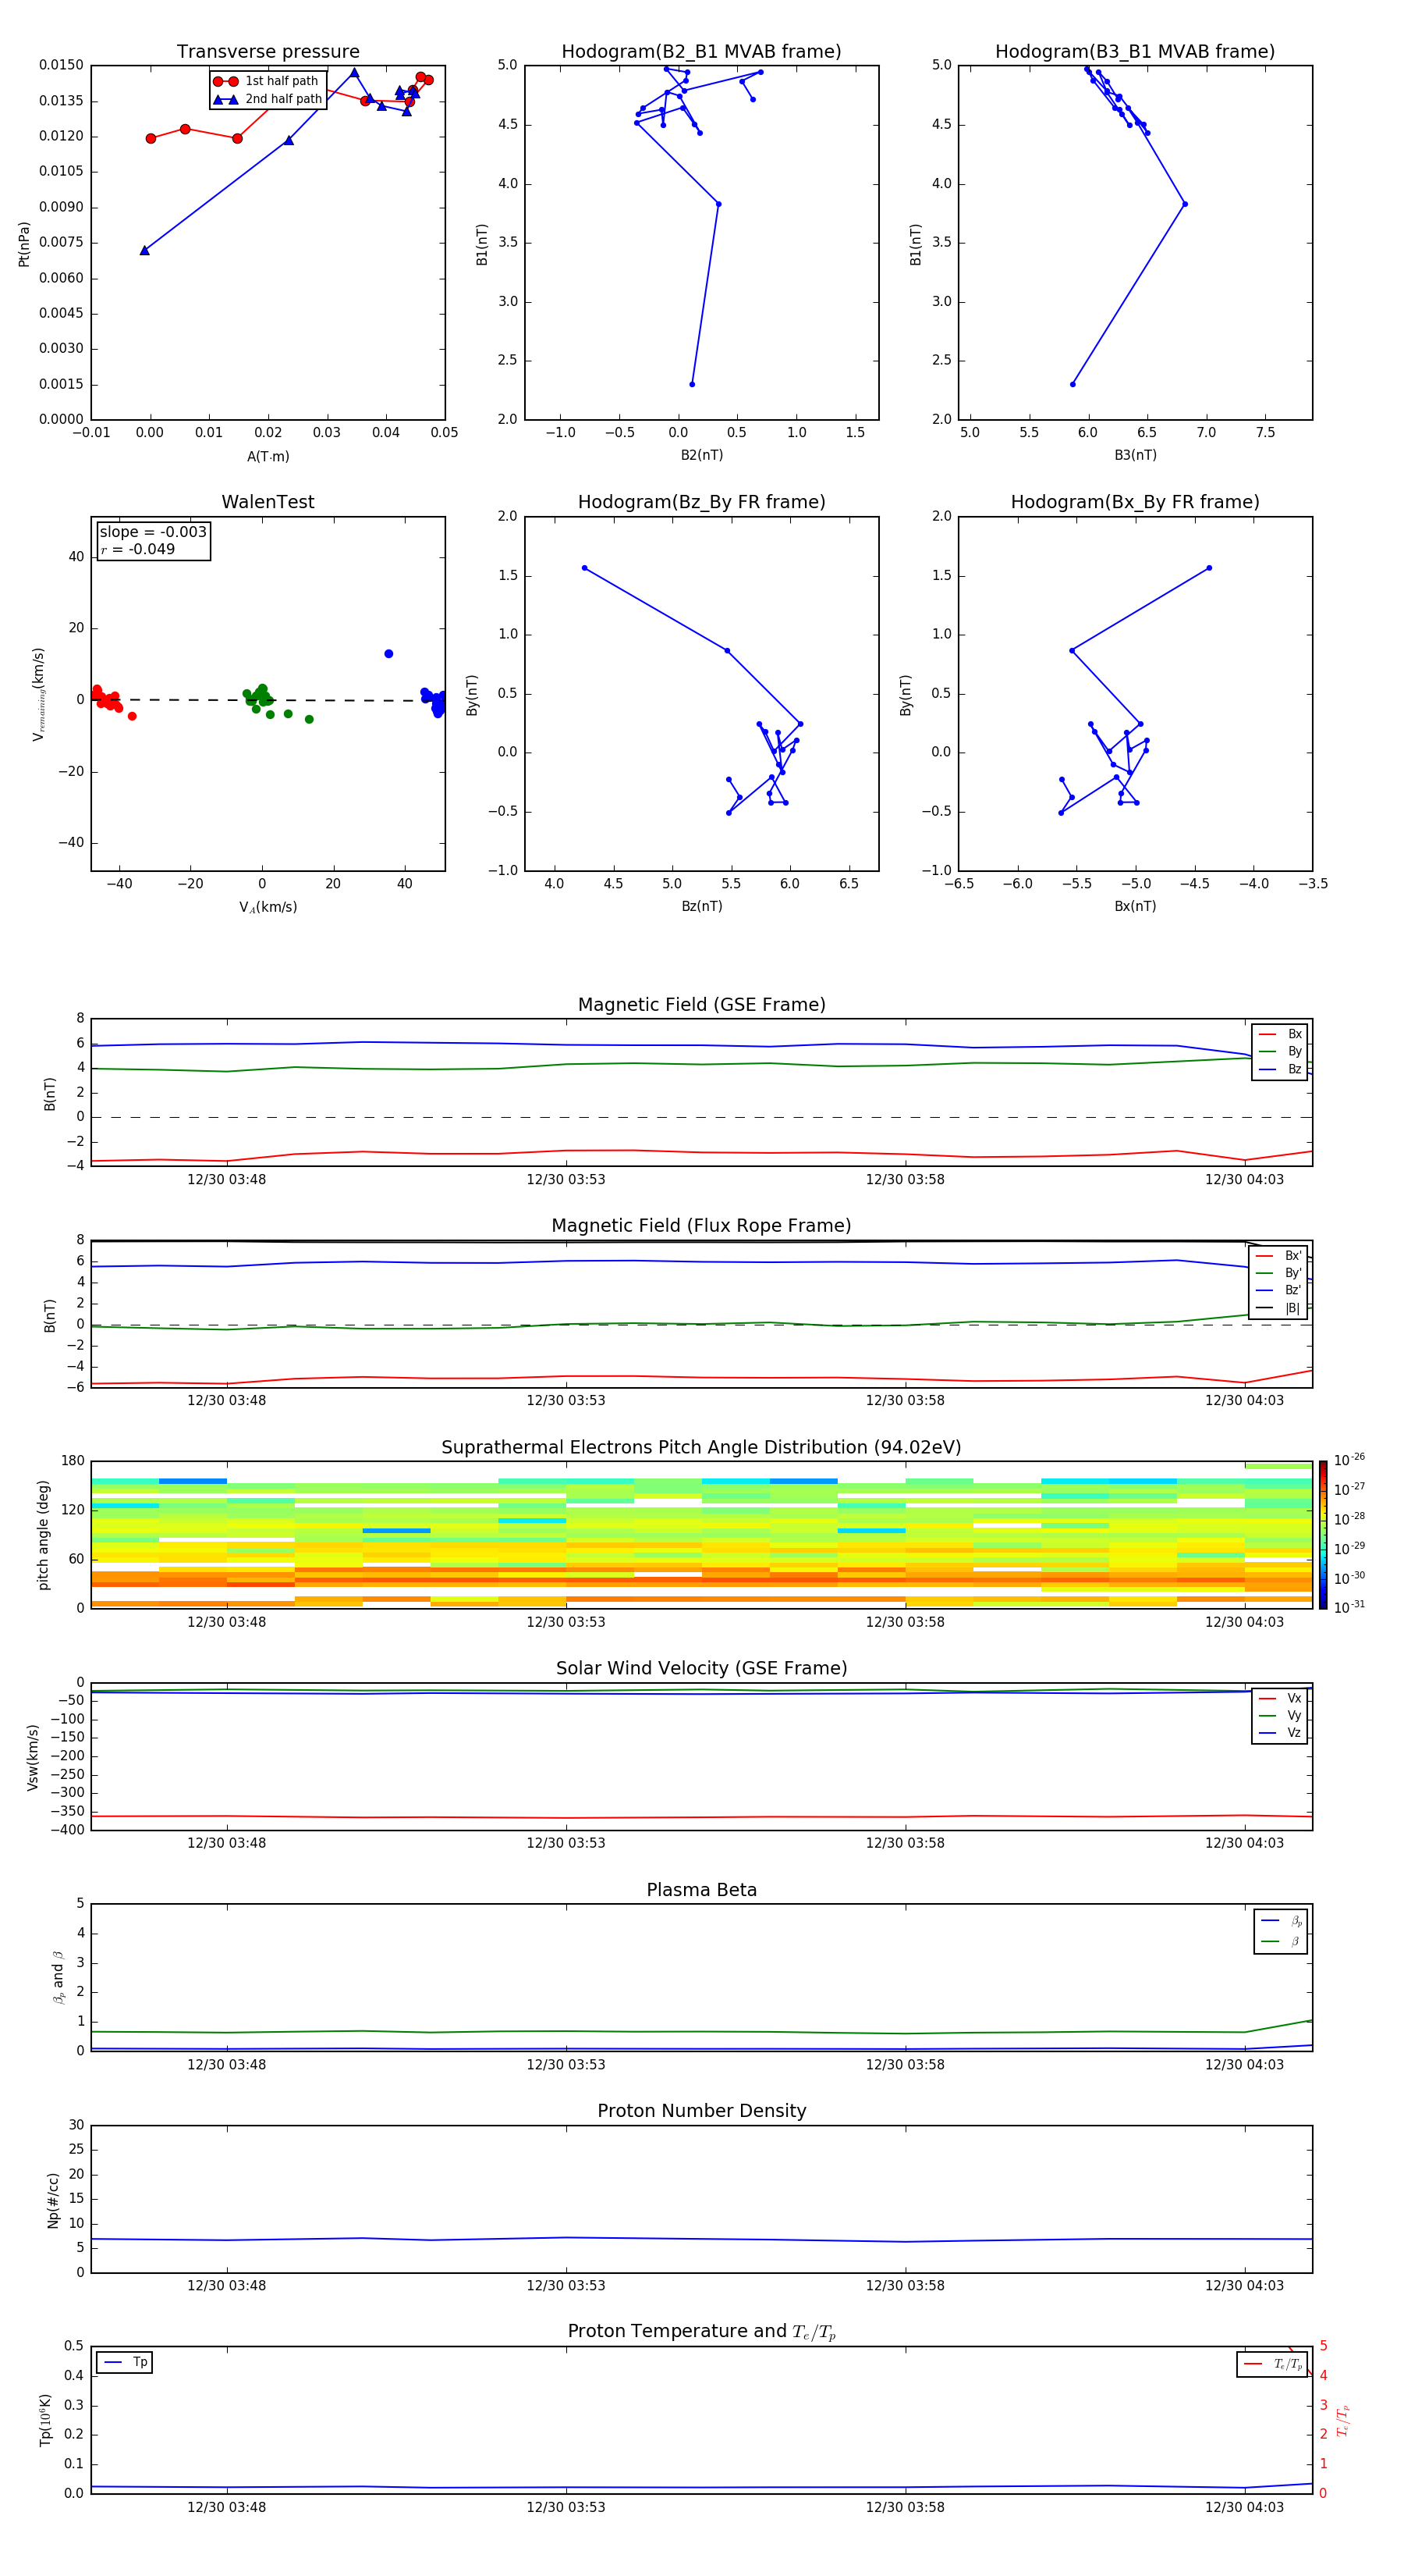Click the "Plasma Beta" panel title
The image size is (1404, 2576).
[x=701, y=1890]
